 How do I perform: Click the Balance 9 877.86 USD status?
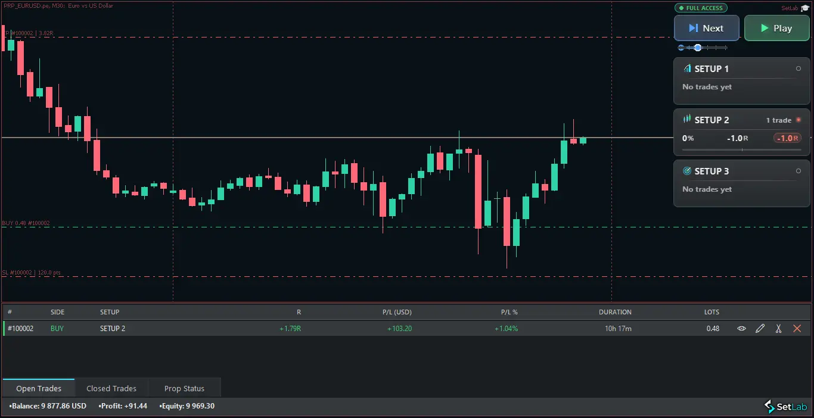(48, 406)
